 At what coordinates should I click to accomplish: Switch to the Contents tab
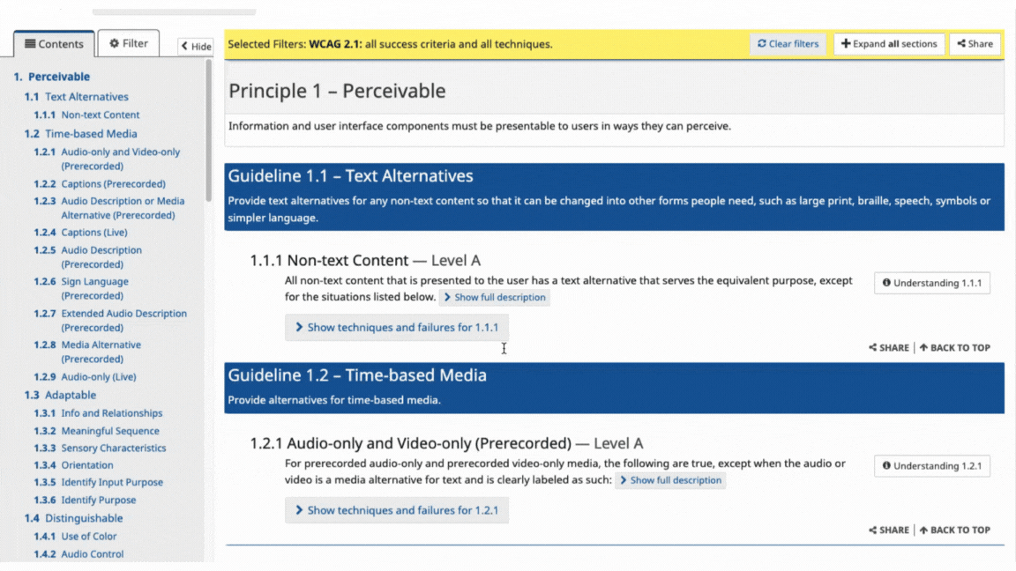point(54,44)
